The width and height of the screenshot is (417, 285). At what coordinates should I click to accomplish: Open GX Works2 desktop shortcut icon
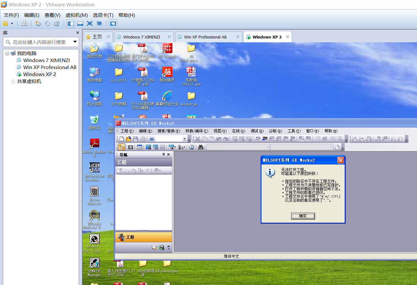pos(167,49)
